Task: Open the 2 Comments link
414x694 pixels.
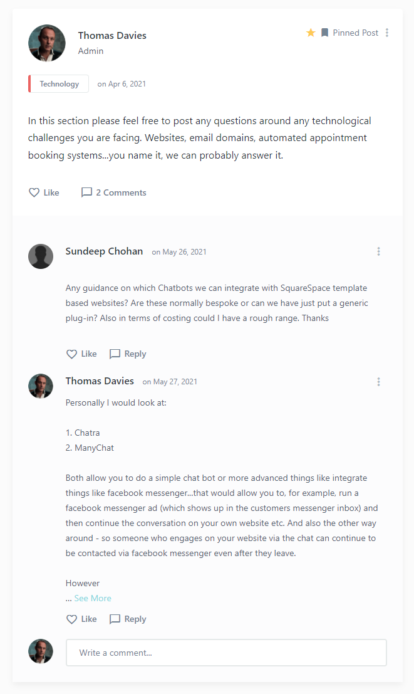Action: (121, 192)
